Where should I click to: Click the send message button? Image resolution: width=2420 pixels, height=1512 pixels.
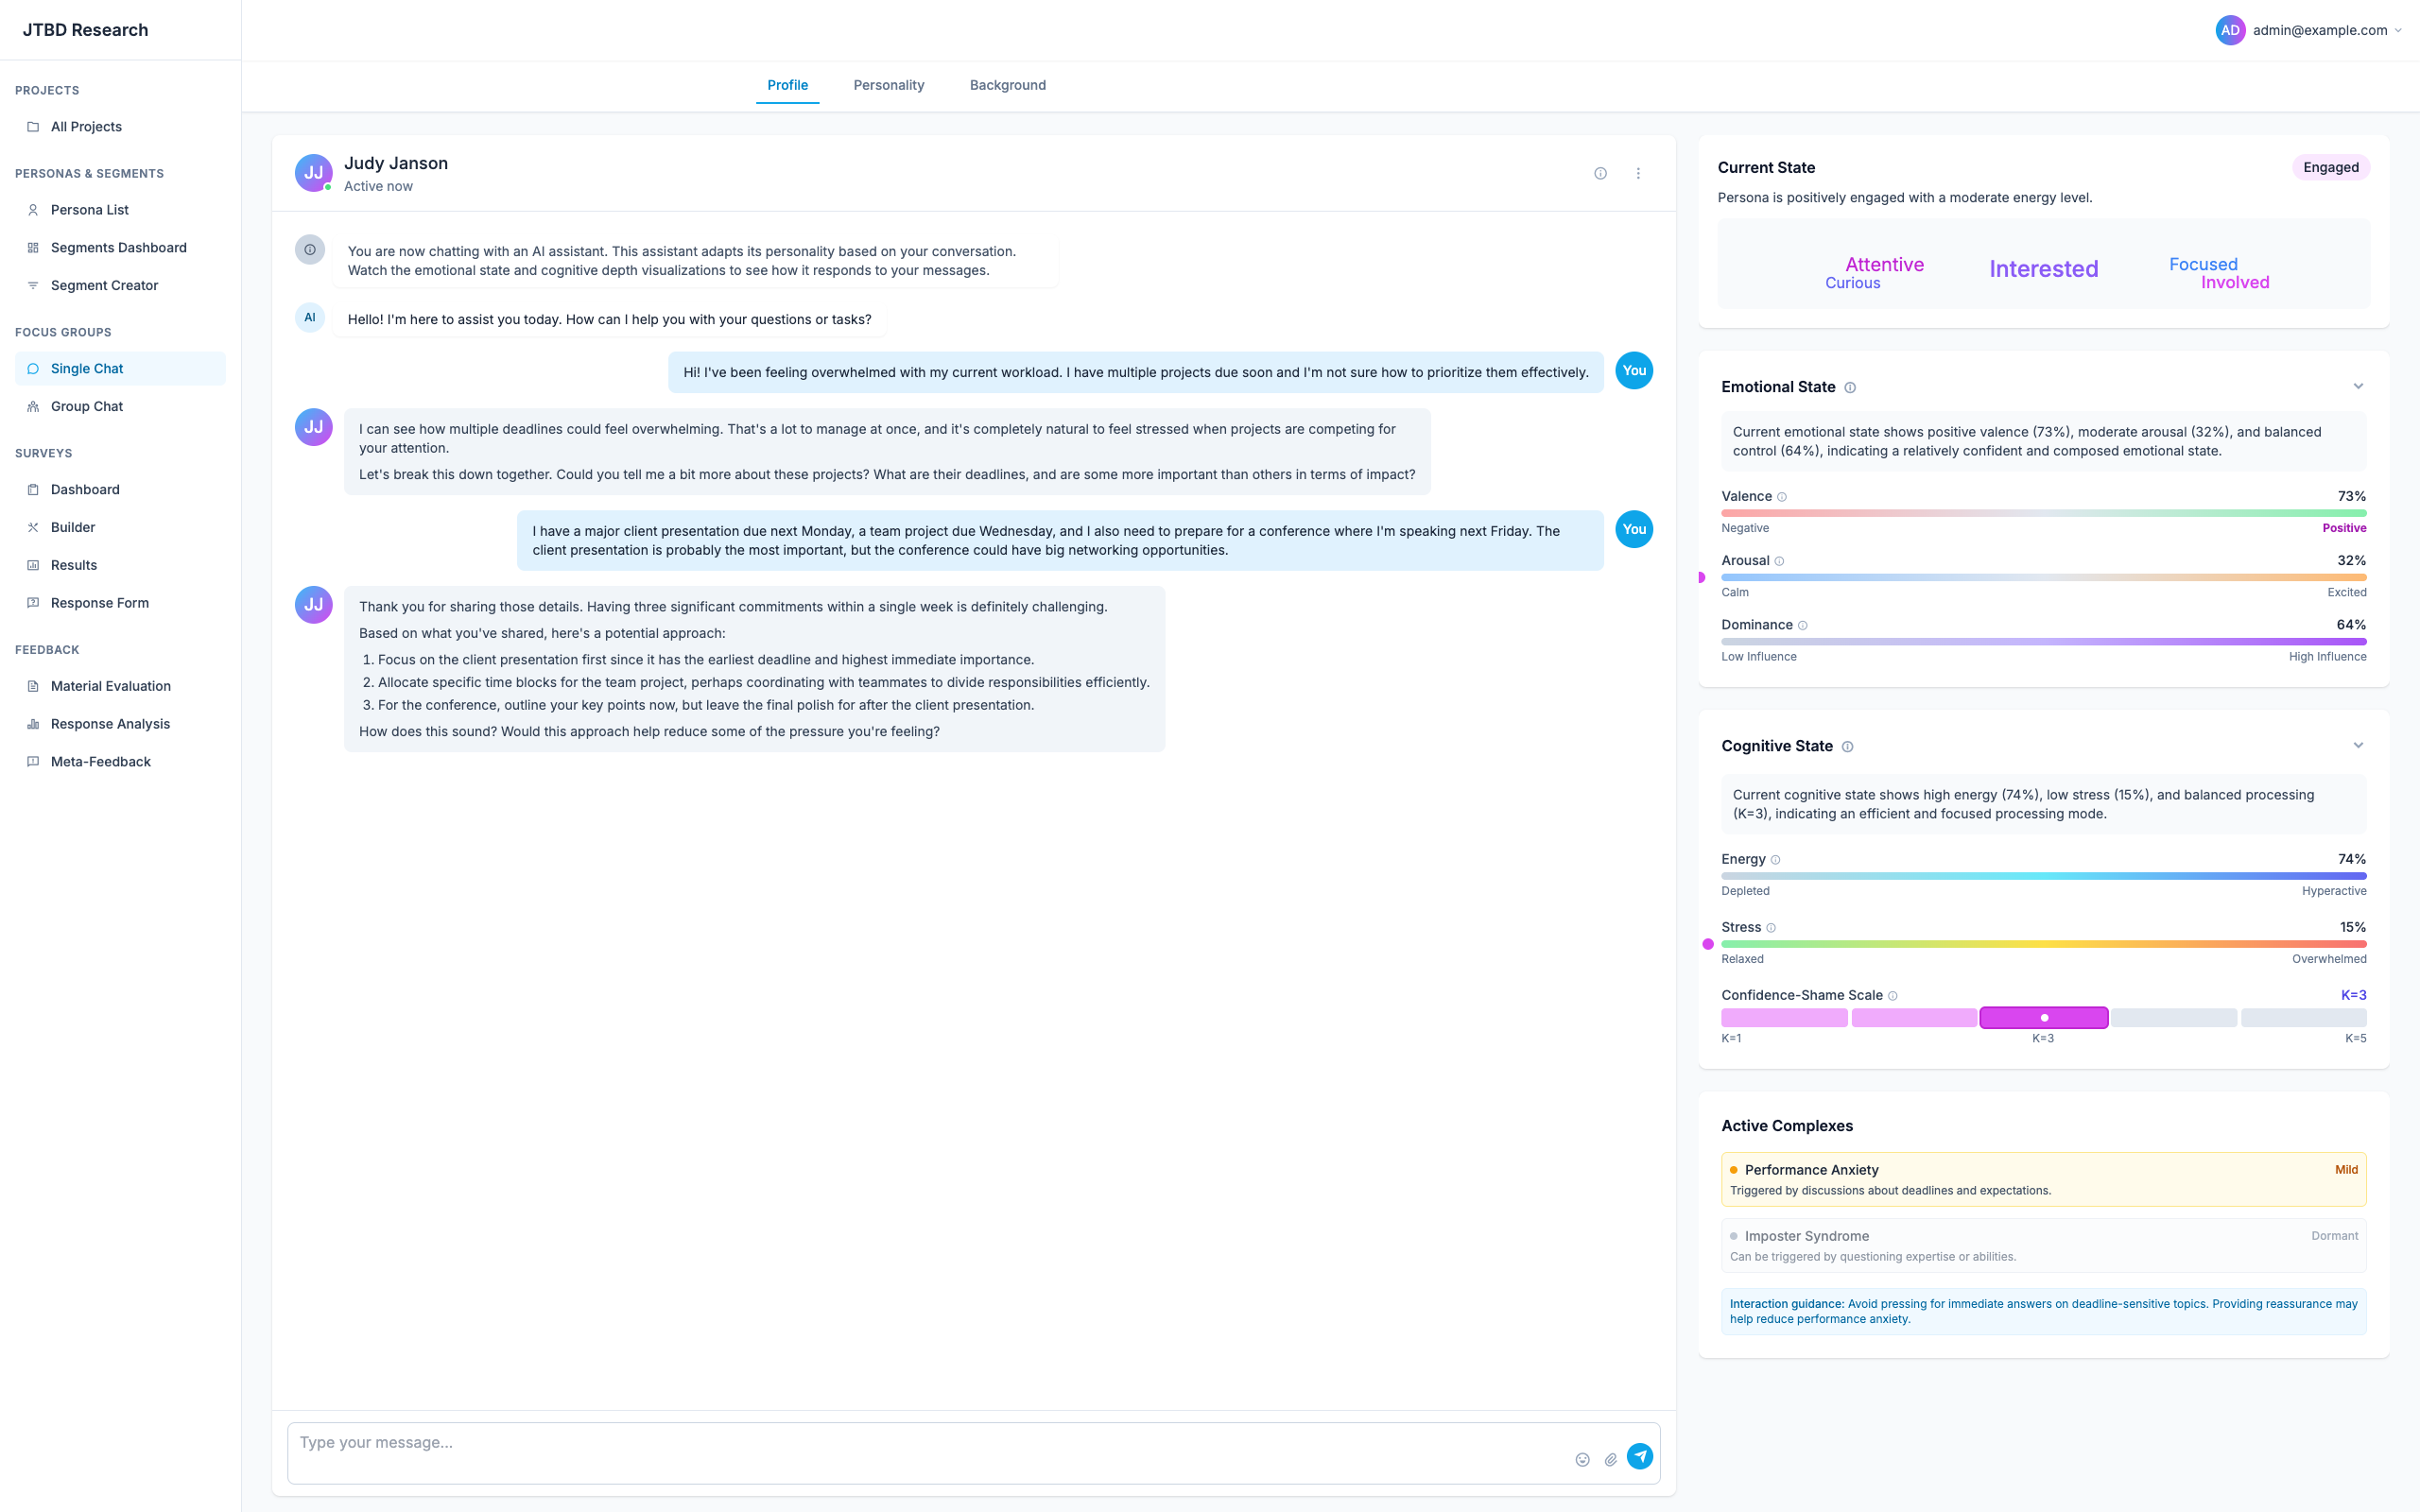click(x=1641, y=1456)
